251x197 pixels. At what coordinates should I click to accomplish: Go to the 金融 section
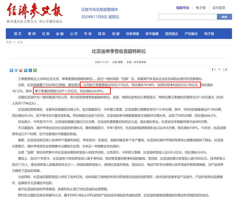click(x=60, y=34)
